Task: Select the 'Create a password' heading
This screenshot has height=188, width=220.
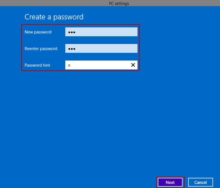Action: click(54, 17)
